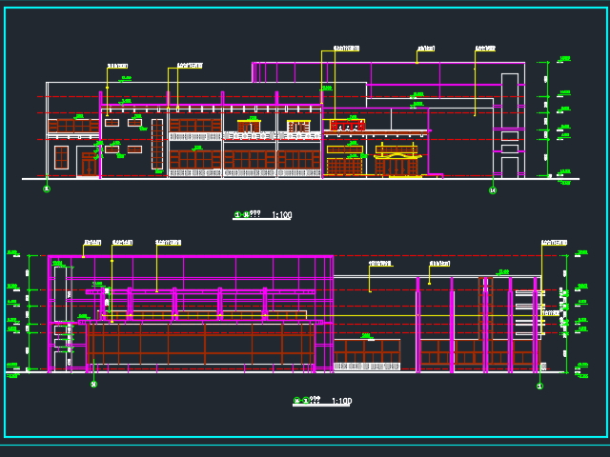
Task: Select the right grid axis bubble of lower elevation
Action: coord(539,386)
